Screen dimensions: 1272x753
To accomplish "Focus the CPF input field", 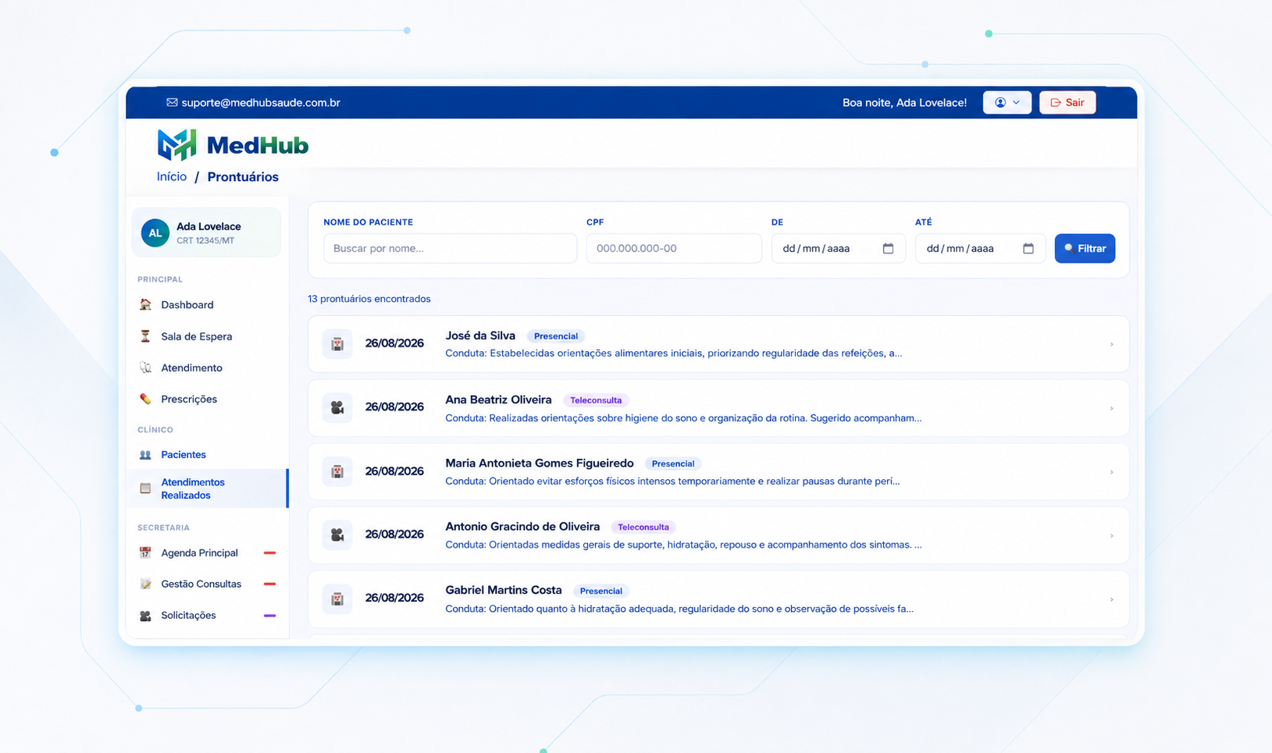I will click(x=674, y=248).
